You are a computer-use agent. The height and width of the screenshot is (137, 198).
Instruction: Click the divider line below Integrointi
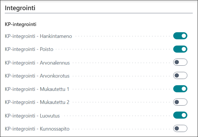[x=98, y=13]
